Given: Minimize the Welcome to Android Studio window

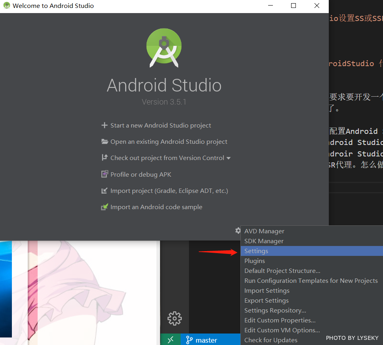Looking at the screenshot, I should [x=271, y=6].
